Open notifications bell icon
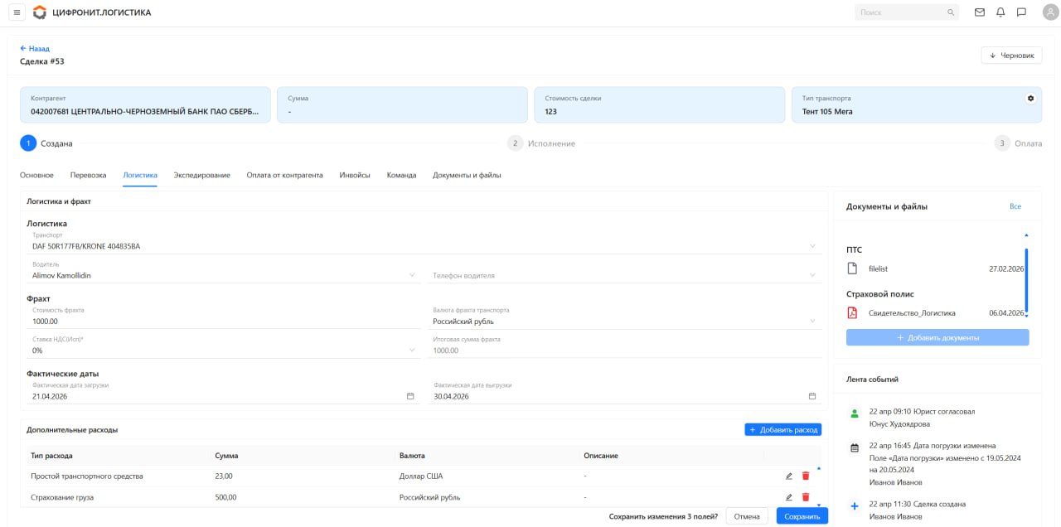The image size is (1061, 527). pos(1000,12)
